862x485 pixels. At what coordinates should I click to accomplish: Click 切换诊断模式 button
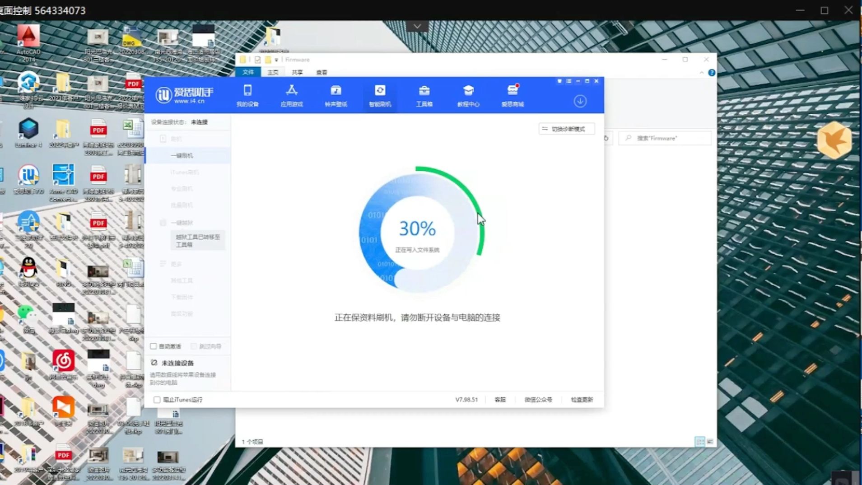[567, 129]
